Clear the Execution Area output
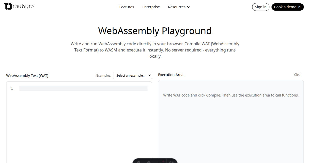The image size is (310, 163). point(298,75)
